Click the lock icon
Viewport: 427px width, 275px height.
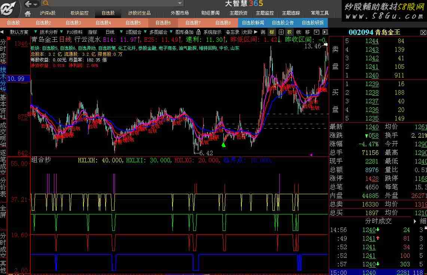tap(198, 32)
